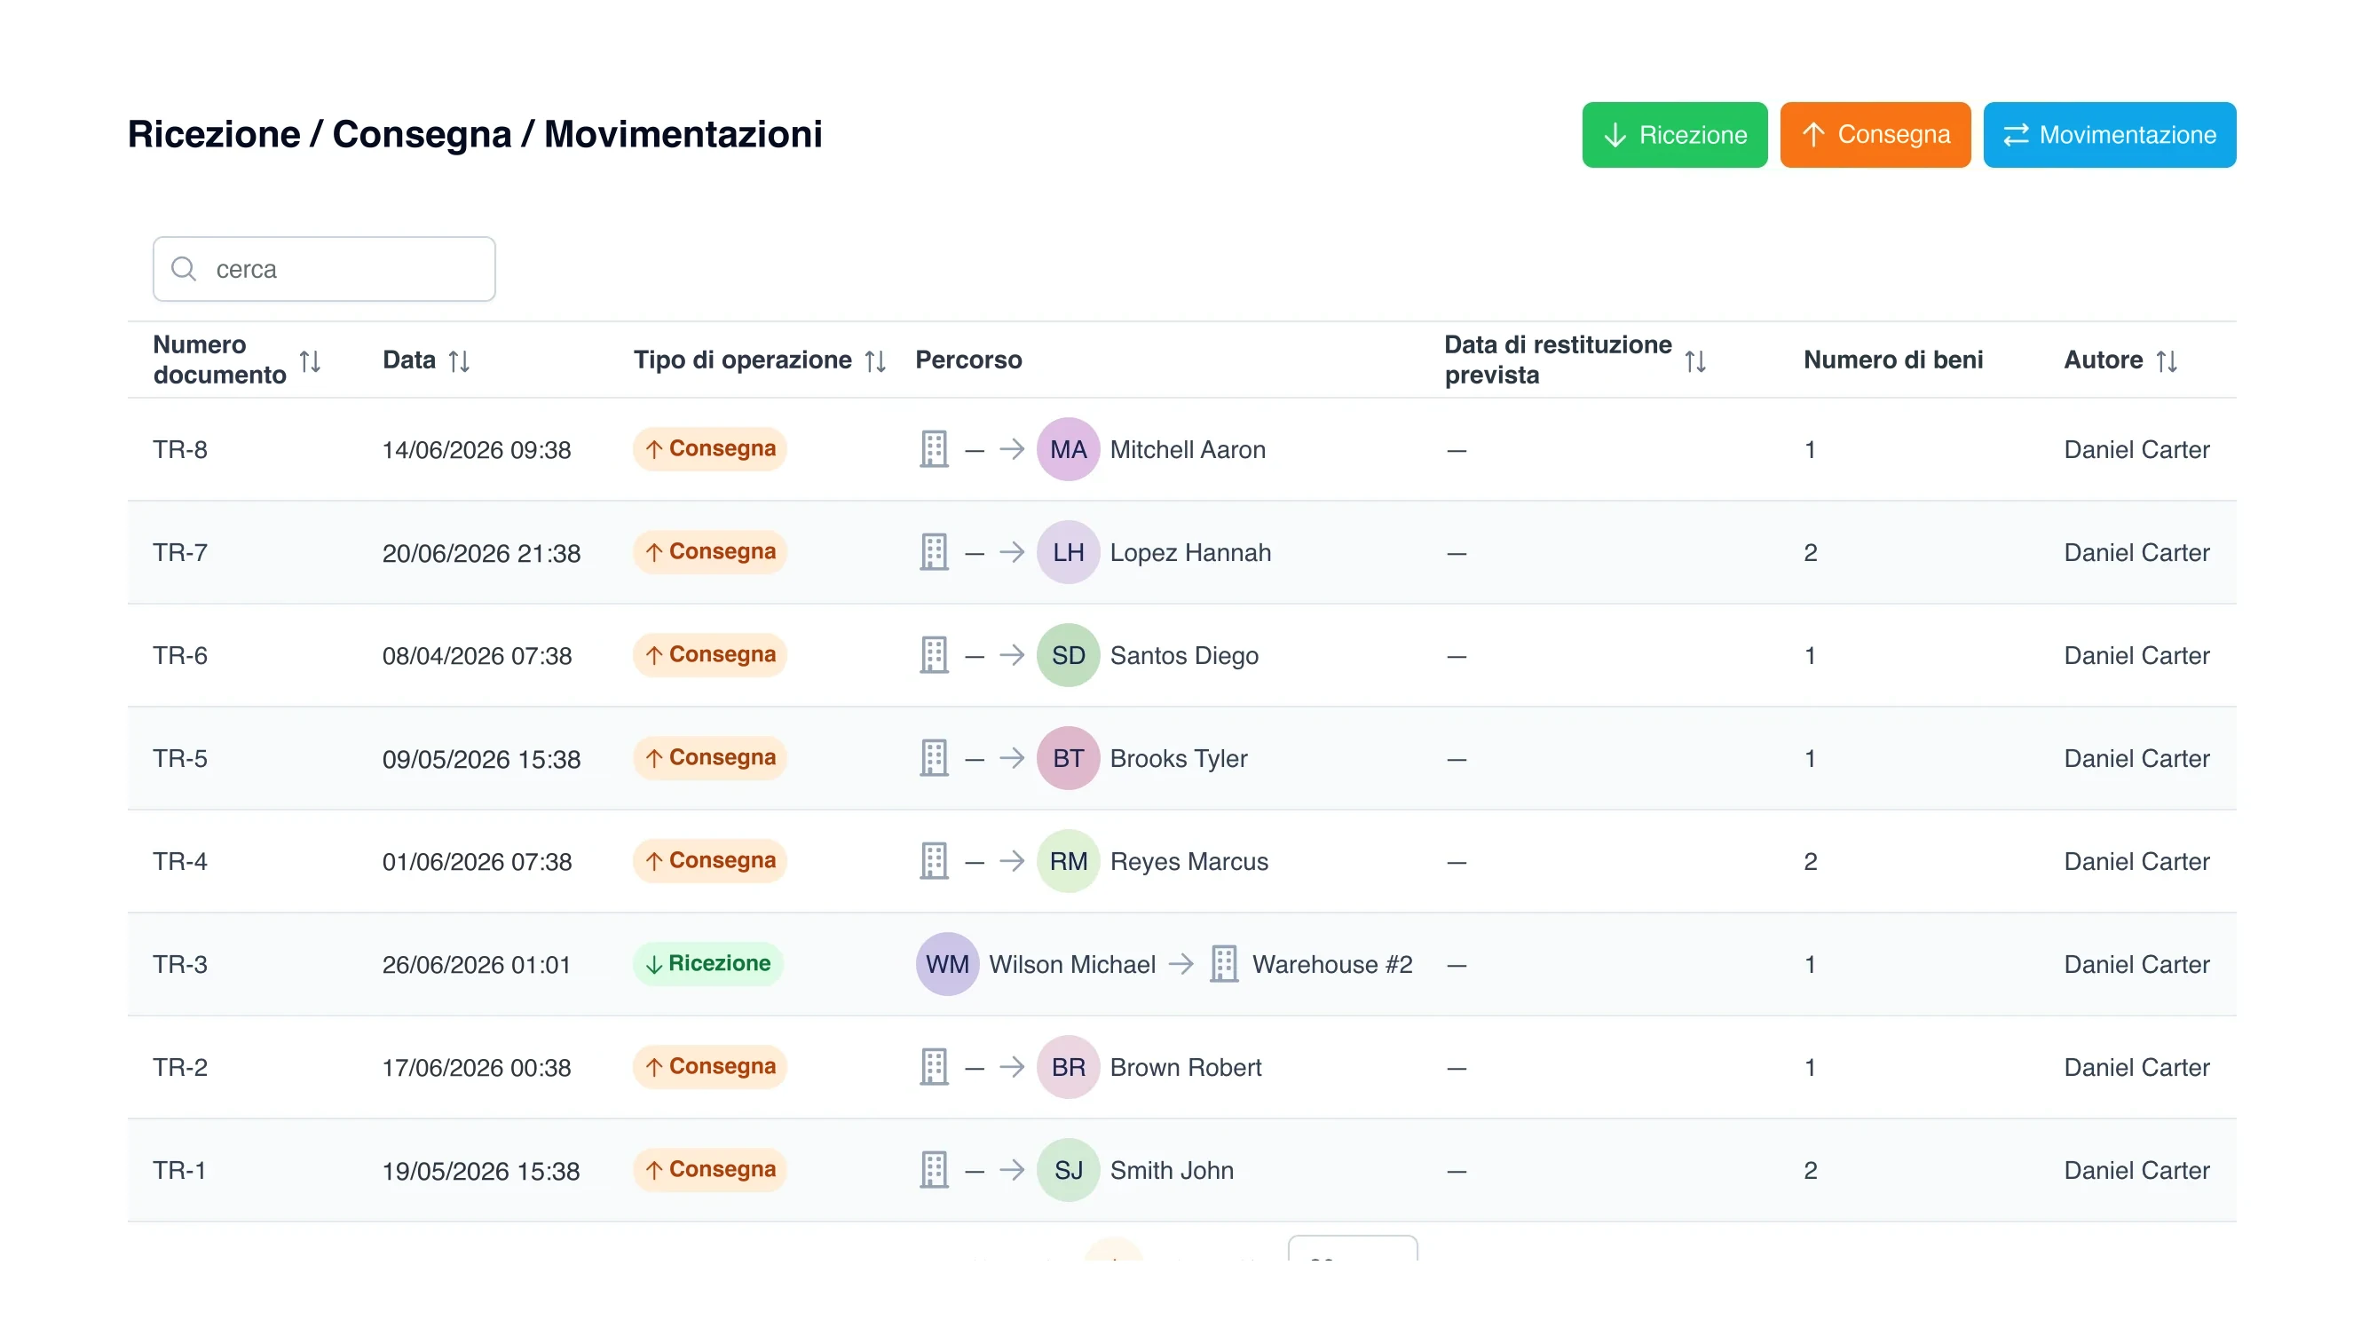Click the blue Movimentazione button
The height and width of the screenshot is (1328, 2361).
pyautogui.click(x=2109, y=135)
